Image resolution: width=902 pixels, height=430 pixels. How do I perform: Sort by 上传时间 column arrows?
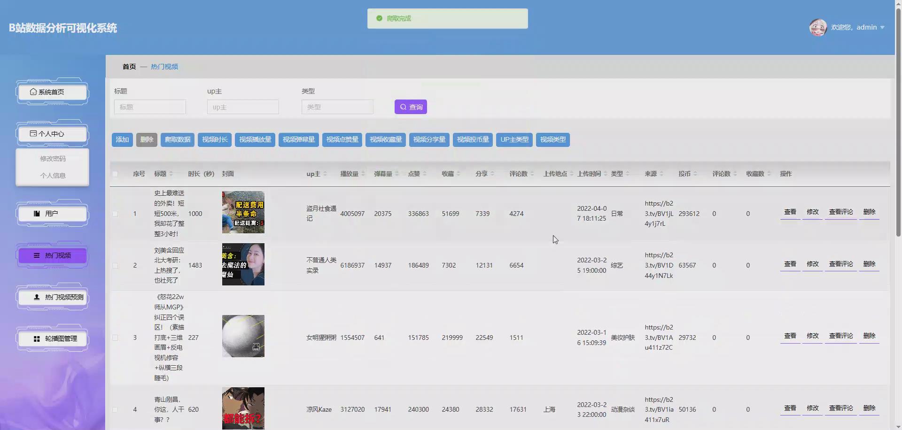(606, 174)
